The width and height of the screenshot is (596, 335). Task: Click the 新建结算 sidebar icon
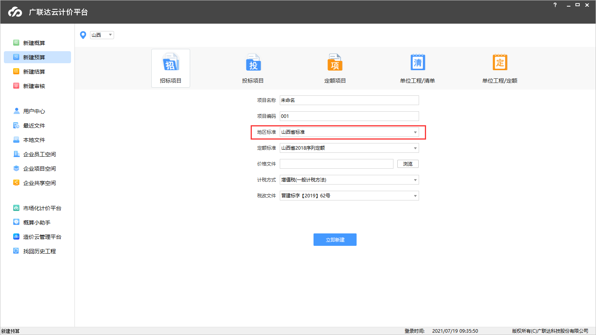16,71
